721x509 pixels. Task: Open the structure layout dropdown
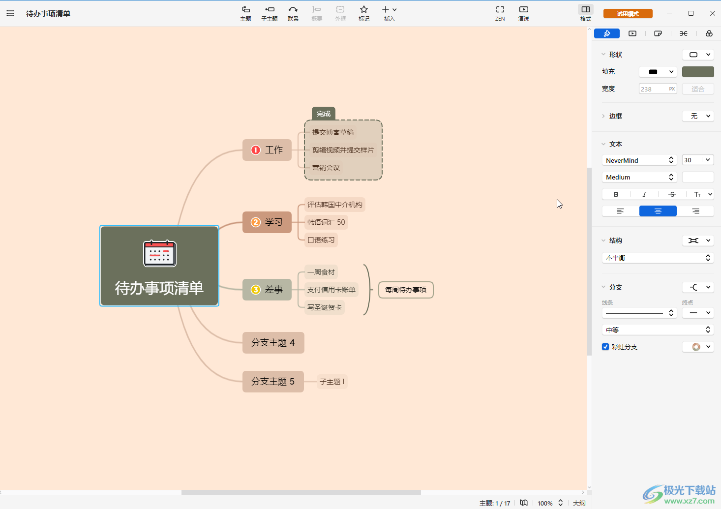click(698, 240)
